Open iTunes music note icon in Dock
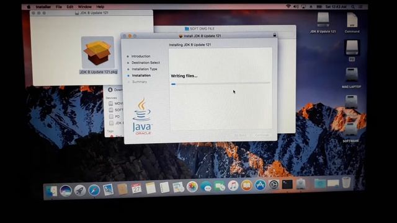The height and width of the screenshot is (223, 397). point(233,186)
